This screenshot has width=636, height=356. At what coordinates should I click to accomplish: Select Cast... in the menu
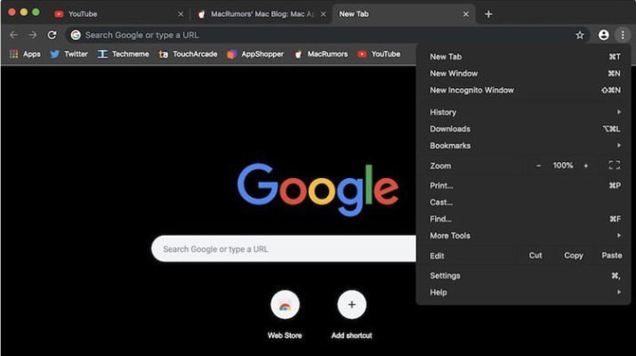point(526,202)
